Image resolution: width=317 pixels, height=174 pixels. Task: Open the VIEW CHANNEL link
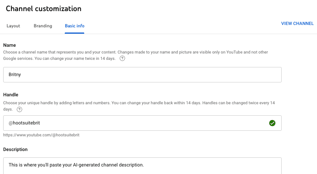tap(297, 23)
